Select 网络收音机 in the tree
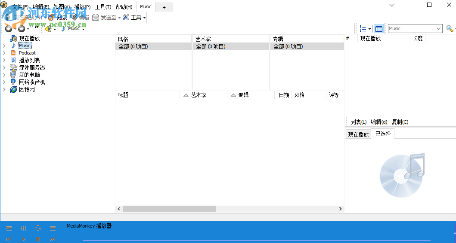The width and height of the screenshot is (456, 243). pyautogui.click(x=32, y=82)
